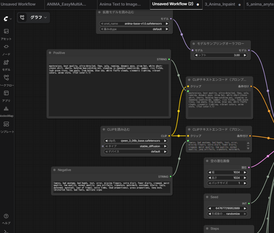Click the Seed node INT output port
Image resolution: width=274 pixels, height=233 pixels.
249,203
